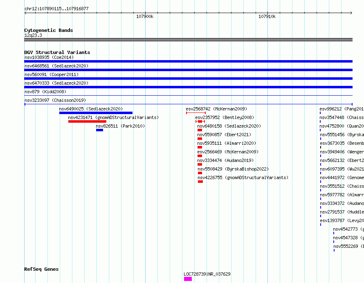
Task: Click the 107910k ruler position marker
Action: coord(267,16)
